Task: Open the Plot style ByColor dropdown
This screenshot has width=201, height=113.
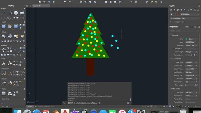Action: 192,93
